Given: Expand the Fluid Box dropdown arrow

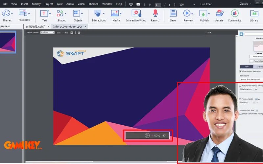Looking at the screenshot, I should [x=29, y=13].
